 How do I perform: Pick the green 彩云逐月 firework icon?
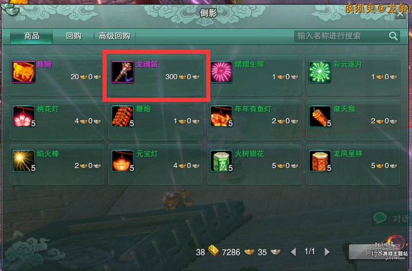(320, 72)
